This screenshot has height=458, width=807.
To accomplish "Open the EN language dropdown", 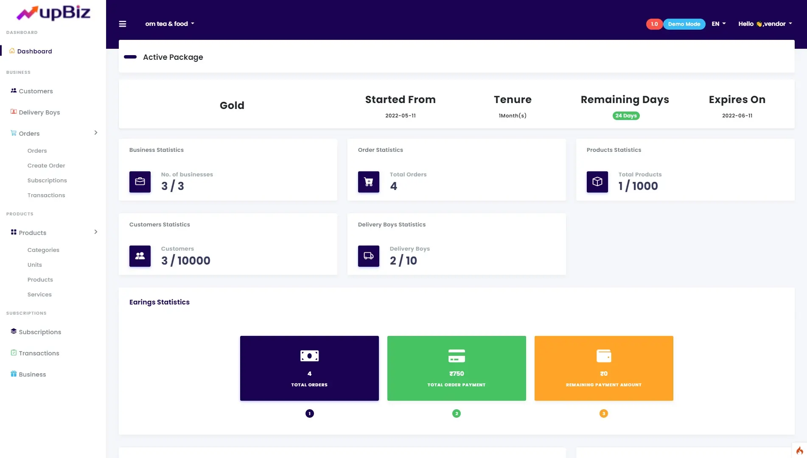I will pyautogui.click(x=718, y=24).
